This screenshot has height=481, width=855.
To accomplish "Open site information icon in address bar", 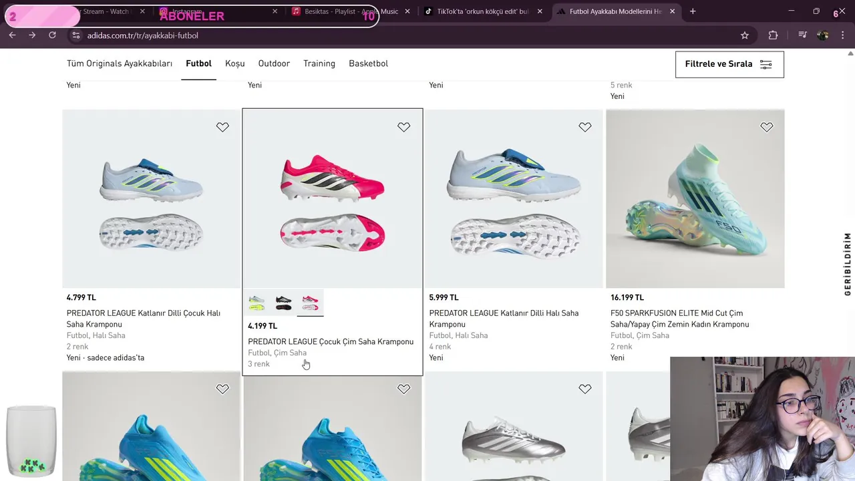I will click(75, 35).
